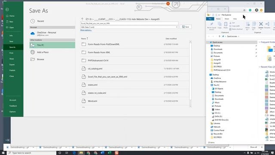Choose Add a Place globe icon

pyautogui.click(x=33, y=52)
